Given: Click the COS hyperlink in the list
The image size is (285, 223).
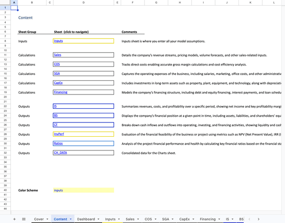Looking at the screenshot, I should coord(57,64).
